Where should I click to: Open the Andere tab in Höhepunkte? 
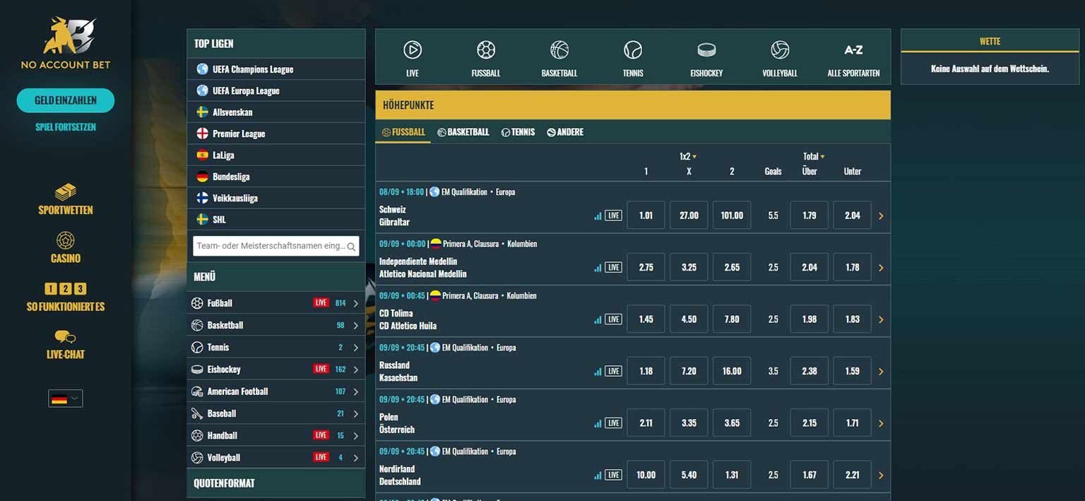click(565, 131)
